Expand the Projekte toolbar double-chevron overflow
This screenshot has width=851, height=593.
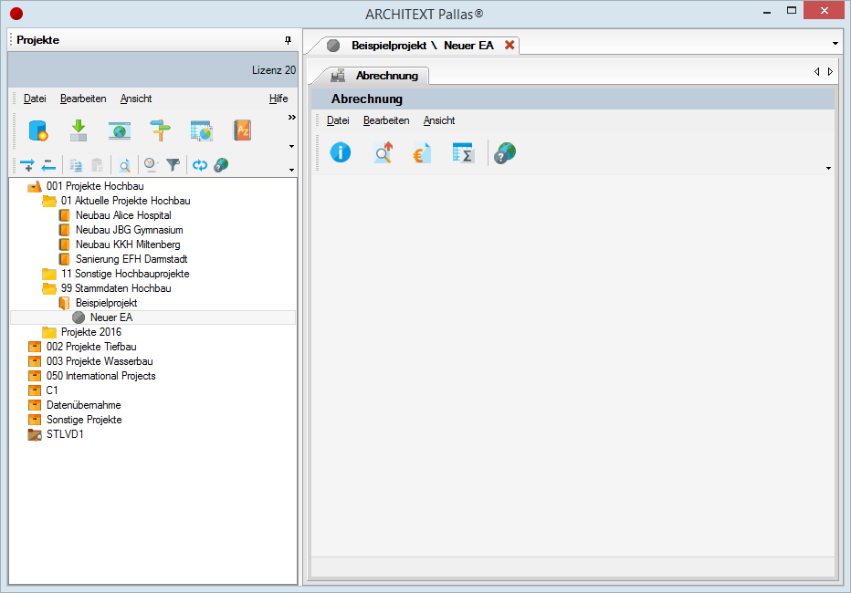(x=292, y=117)
